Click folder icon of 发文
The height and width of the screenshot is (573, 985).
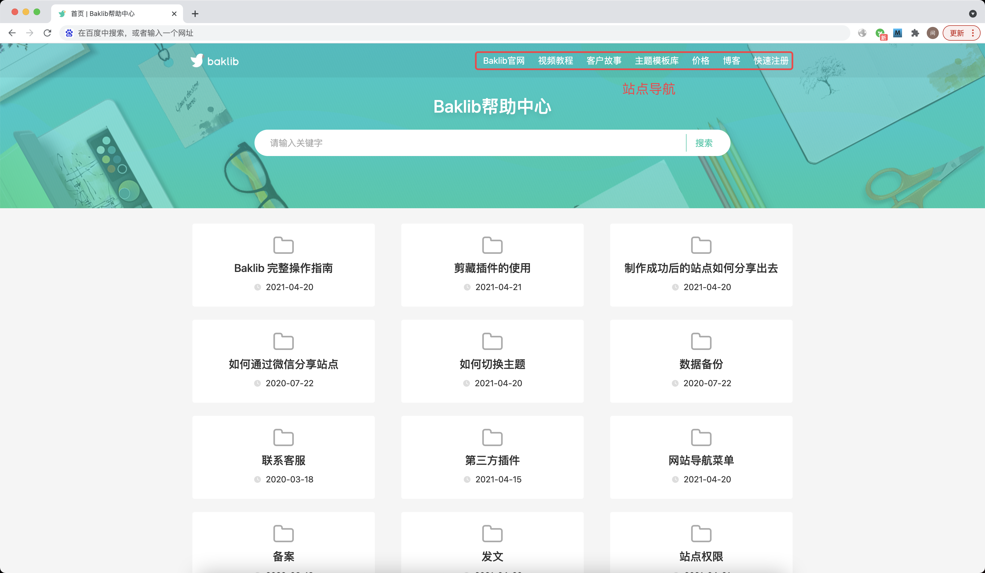(x=492, y=533)
